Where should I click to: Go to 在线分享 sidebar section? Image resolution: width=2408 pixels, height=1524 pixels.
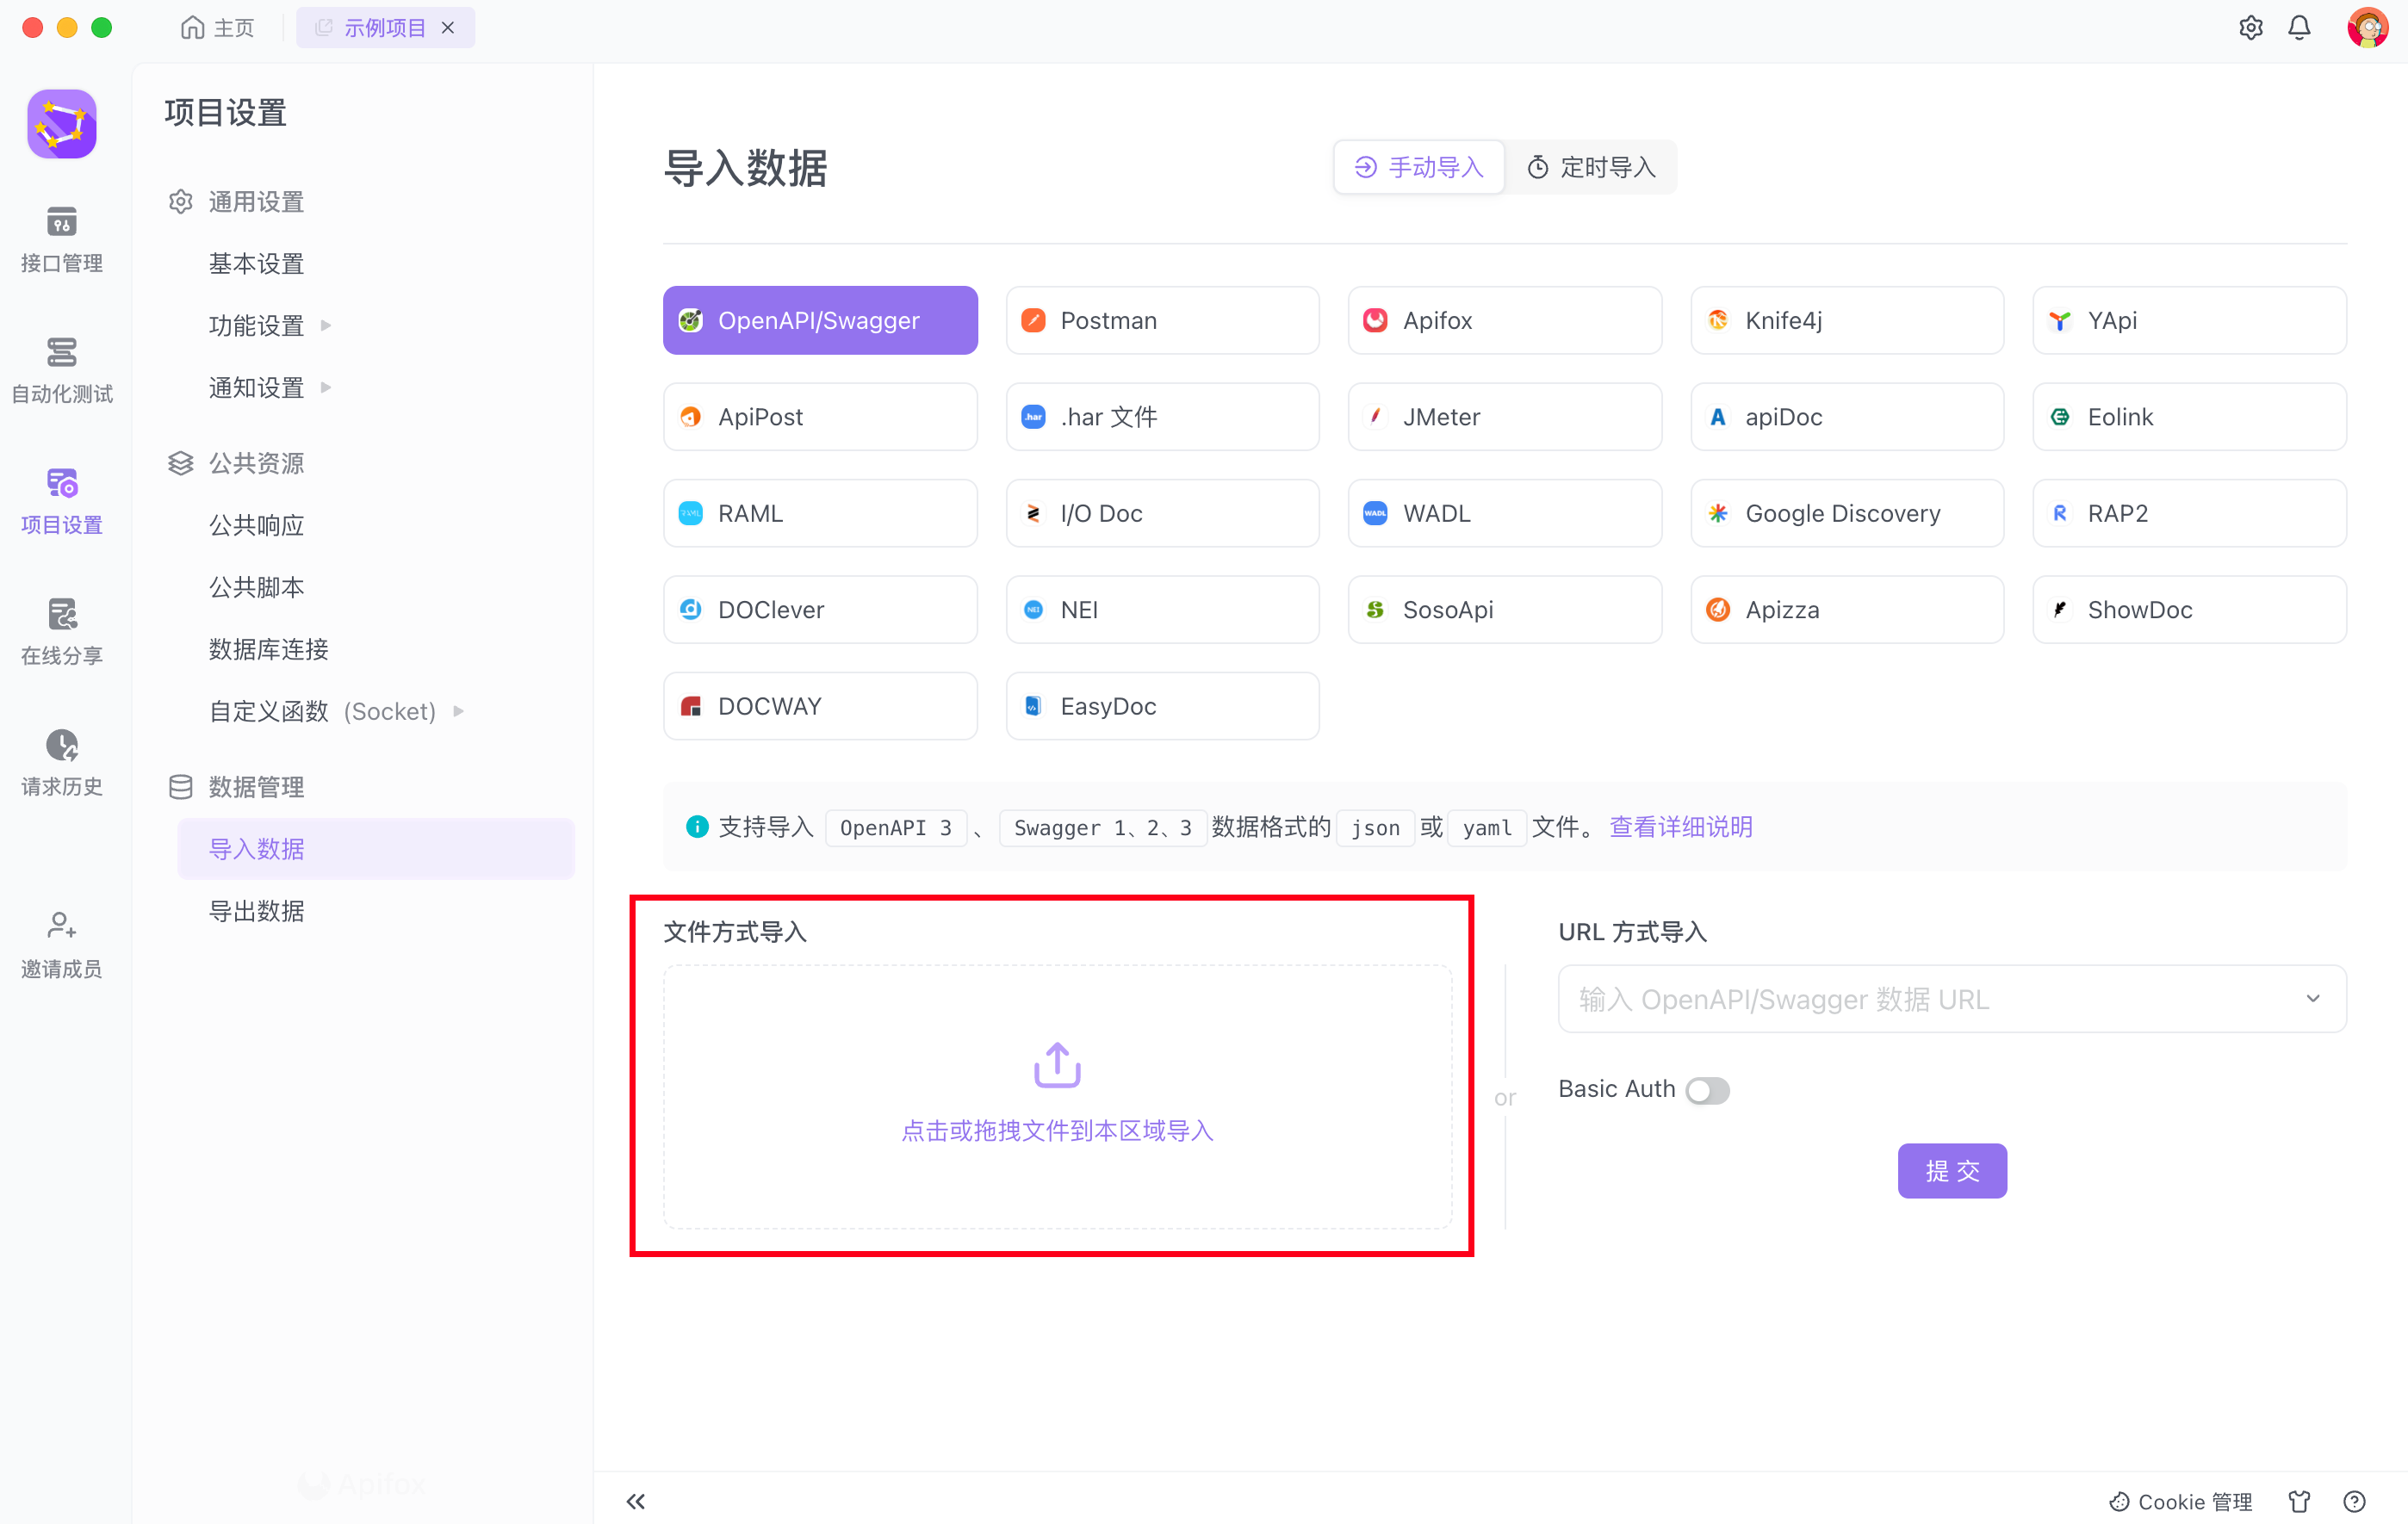pos(61,633)
